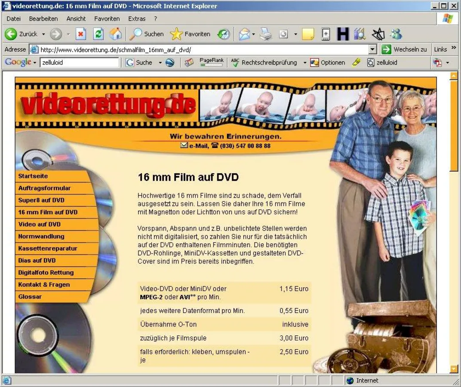Open the Extras menu
The width and height of the screenshot is (461, 387).
pyautogui.click(x=137, y=18)
